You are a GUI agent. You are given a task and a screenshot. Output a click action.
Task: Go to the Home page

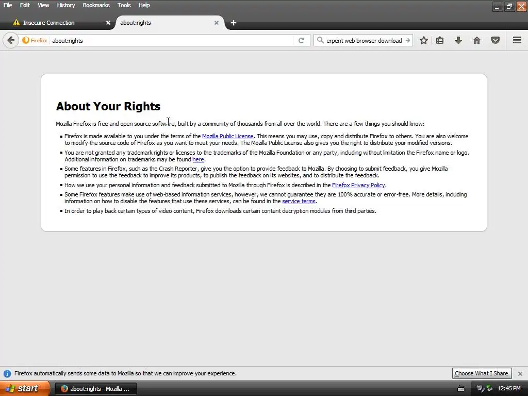[x=477, y=40]
